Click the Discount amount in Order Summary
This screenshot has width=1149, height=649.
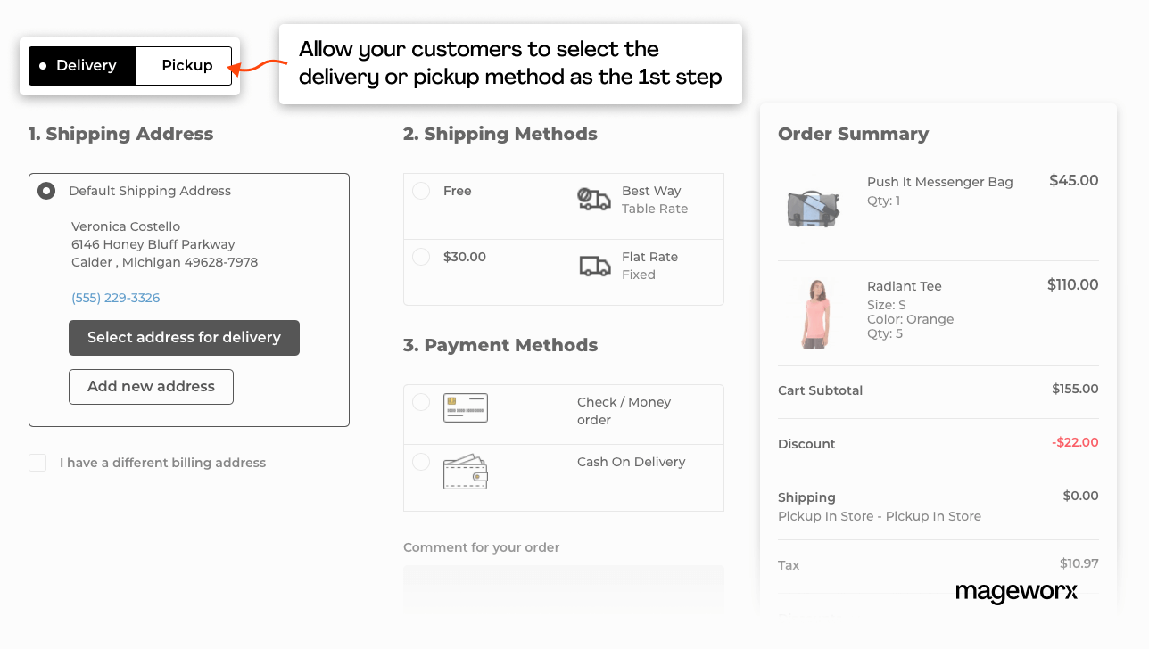click(1075, 441)
